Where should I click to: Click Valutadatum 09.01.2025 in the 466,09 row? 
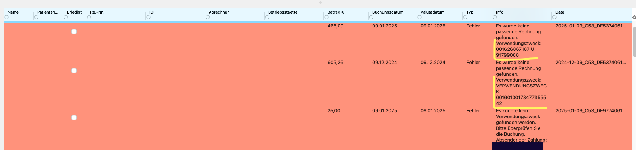433,26
